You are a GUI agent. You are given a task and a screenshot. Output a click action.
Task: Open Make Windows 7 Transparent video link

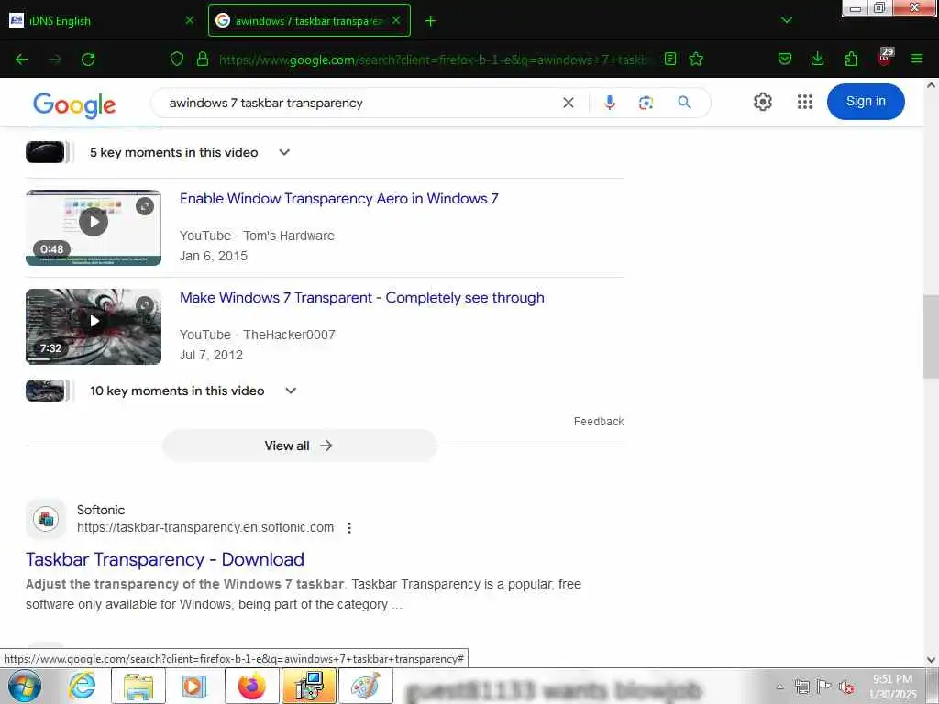tap(361, 298)
